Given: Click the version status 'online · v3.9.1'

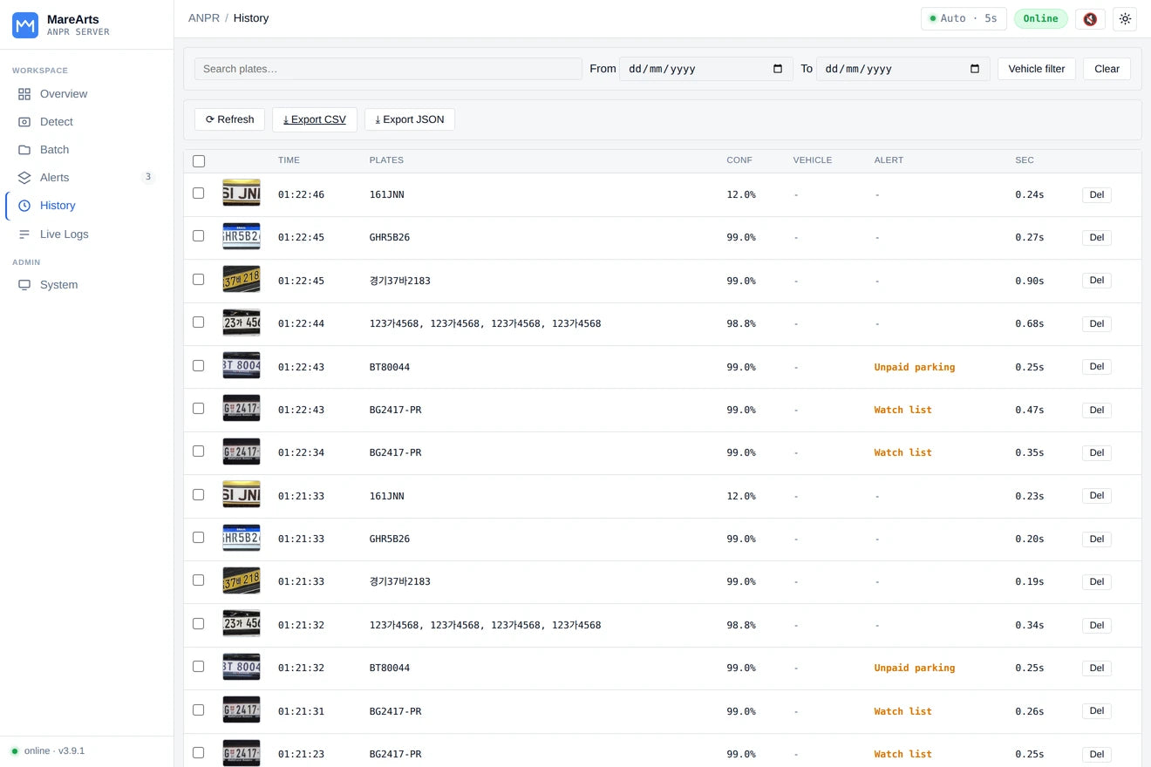Looking at the screenshot, I should point(54,750).
